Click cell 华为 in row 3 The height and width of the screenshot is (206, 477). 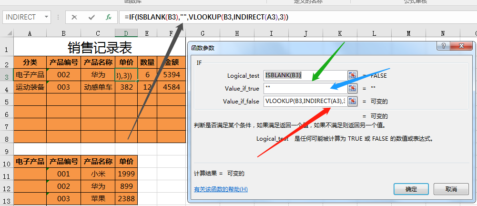pos(98,74)
